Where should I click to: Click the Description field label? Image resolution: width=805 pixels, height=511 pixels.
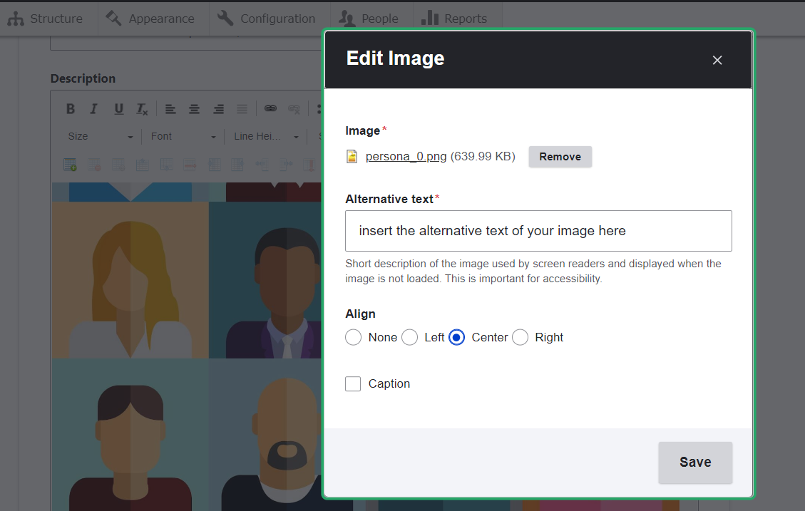83,78
